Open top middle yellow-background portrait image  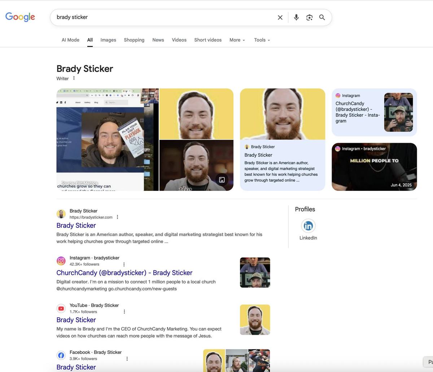click(196, 114)
